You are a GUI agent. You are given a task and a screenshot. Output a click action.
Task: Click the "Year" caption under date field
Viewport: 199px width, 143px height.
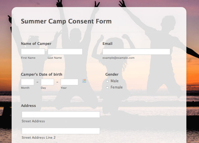pos(64,88)
